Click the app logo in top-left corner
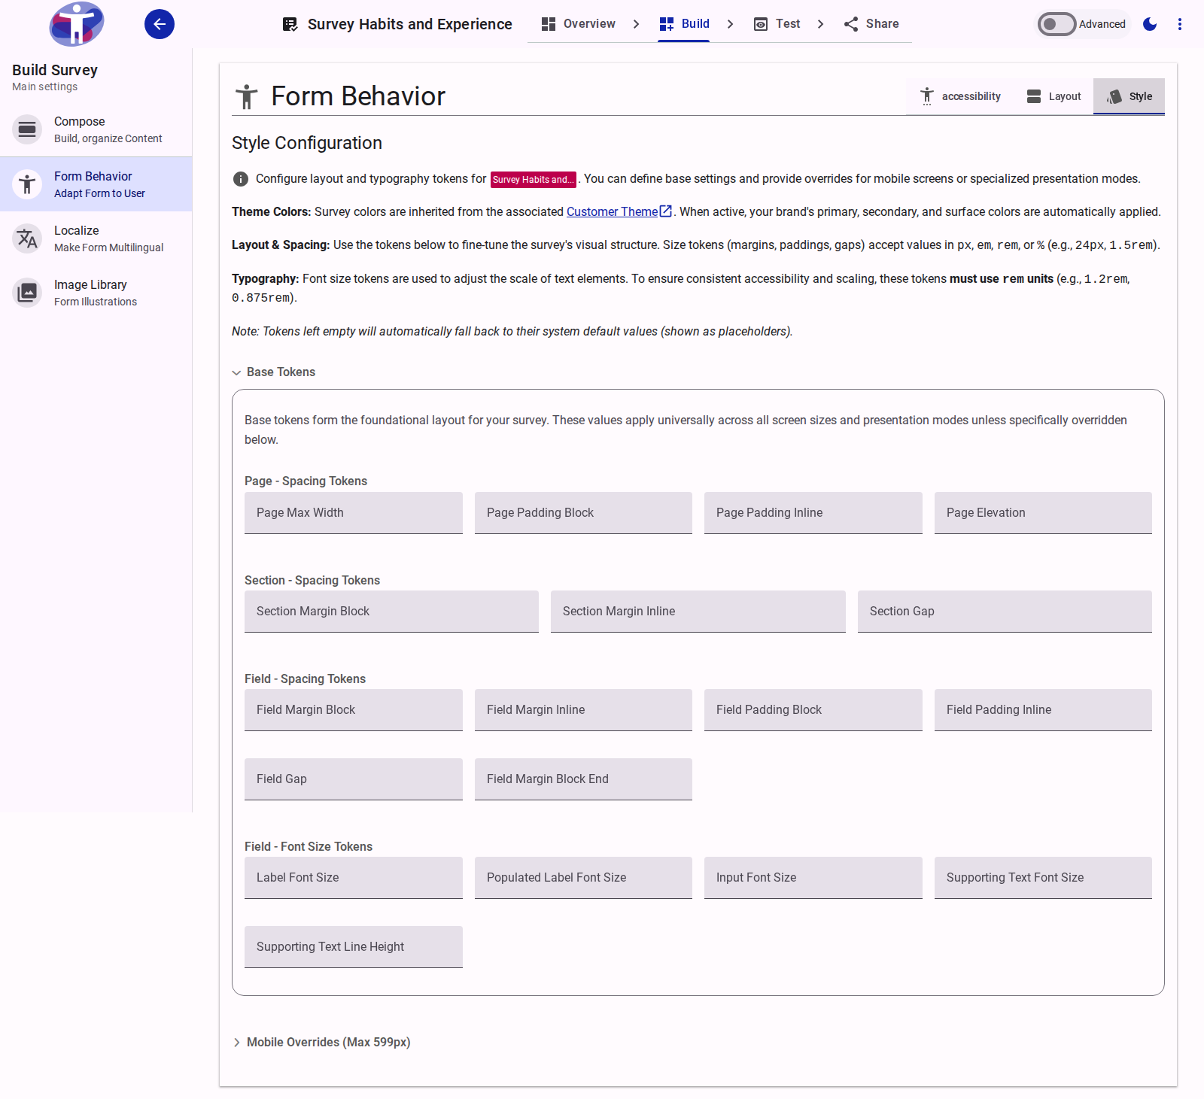The image size is (1204, 1099). (77, 24)
